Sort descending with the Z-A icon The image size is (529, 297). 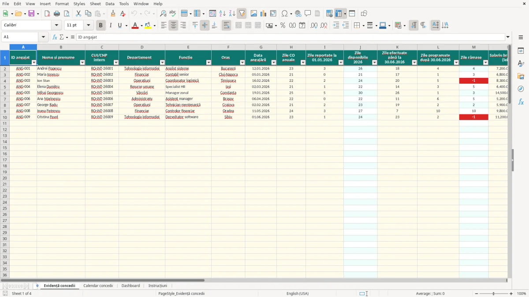coord(232,14)
